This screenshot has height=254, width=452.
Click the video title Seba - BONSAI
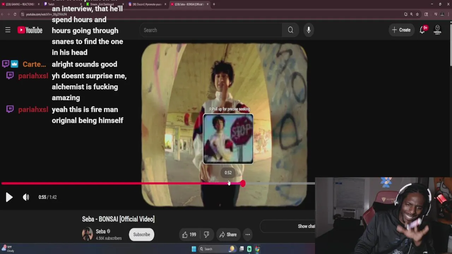point(118,219)
